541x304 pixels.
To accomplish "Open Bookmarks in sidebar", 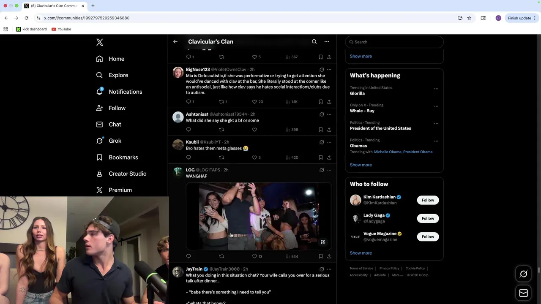I will coord(117,157).
